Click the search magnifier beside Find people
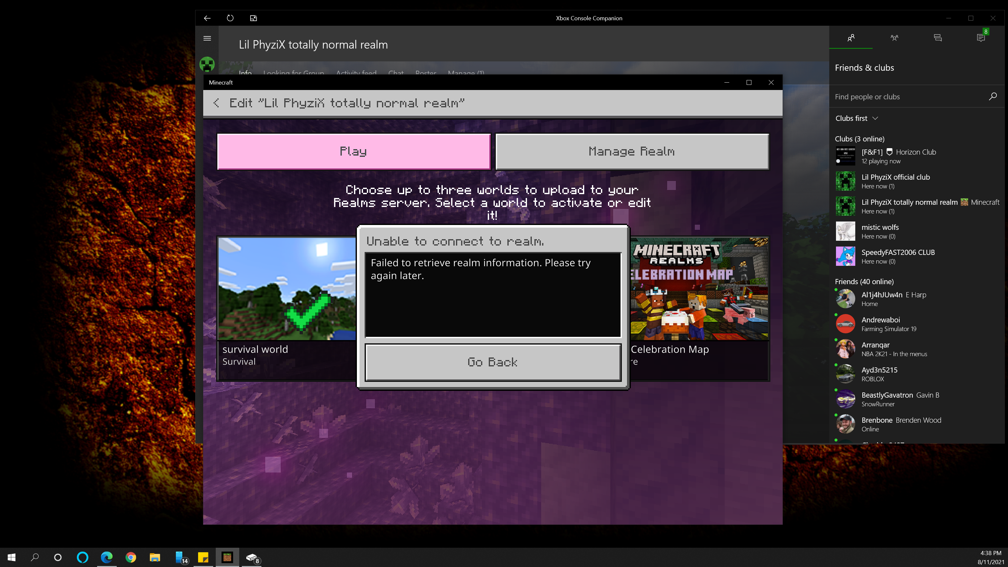 pos(992,96)
